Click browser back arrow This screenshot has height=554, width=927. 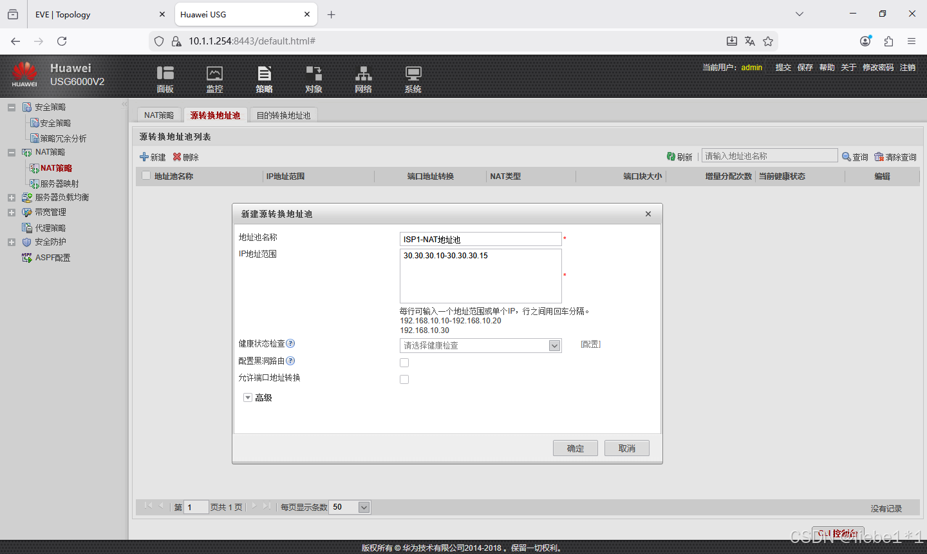[x=15, y=41]
